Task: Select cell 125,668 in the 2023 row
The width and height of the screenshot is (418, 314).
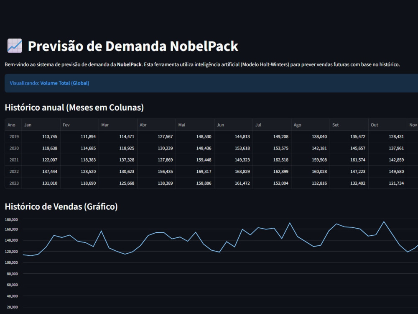Action: 118,183
